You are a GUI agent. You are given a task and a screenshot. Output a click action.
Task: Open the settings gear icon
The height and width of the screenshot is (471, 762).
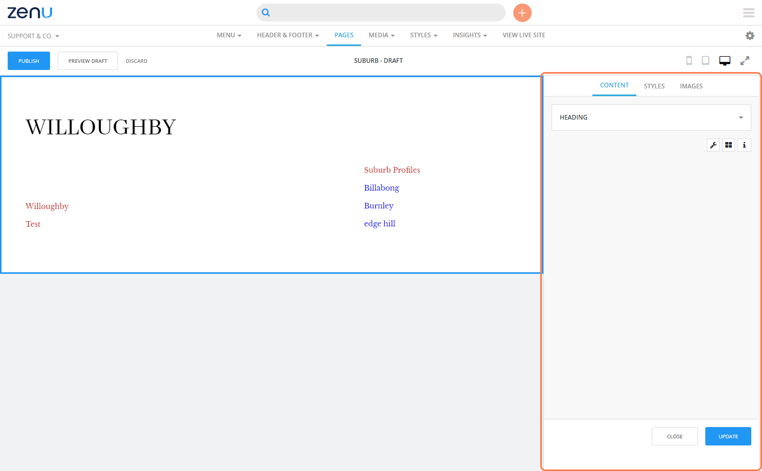(750, 35)
